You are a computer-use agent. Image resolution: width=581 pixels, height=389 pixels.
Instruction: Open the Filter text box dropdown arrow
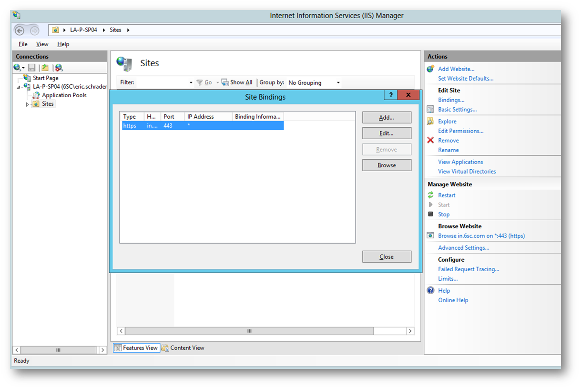click(191, 82)
